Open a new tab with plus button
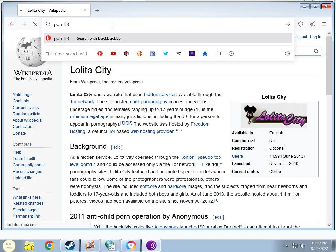Screen dimensions: 336x252 97,10
